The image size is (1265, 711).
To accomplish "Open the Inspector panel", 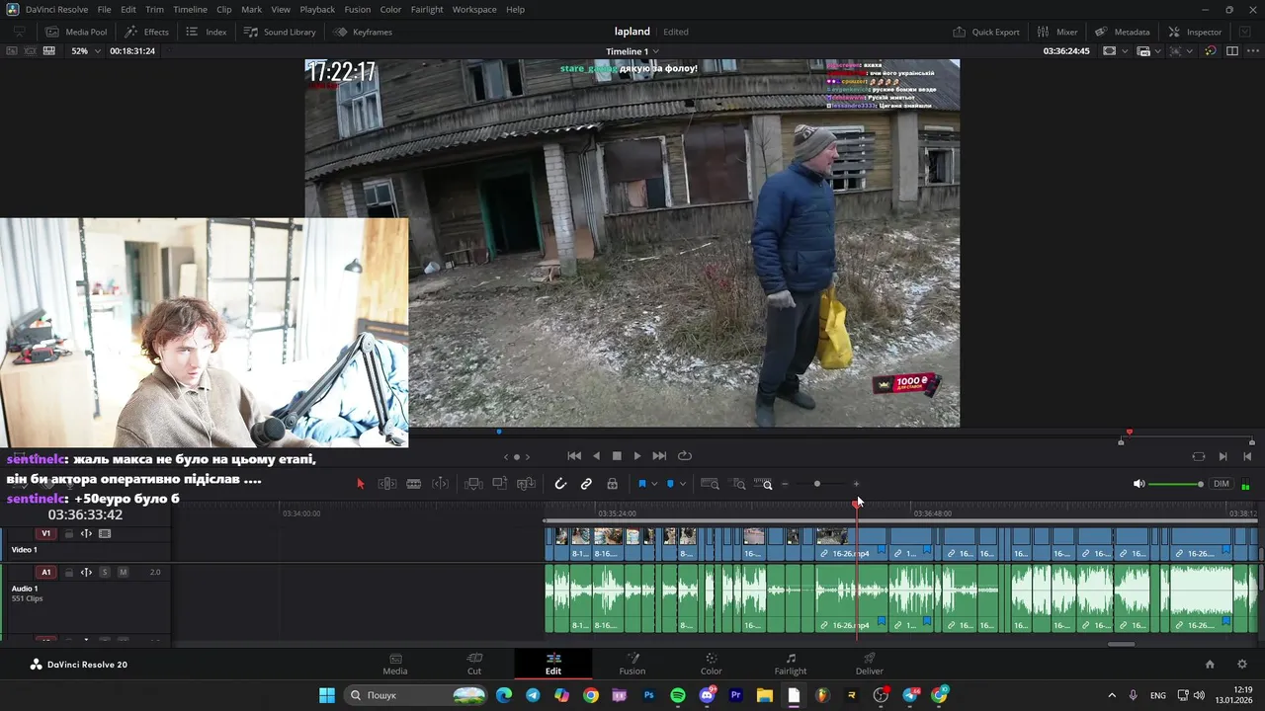I will [1195, 32].
